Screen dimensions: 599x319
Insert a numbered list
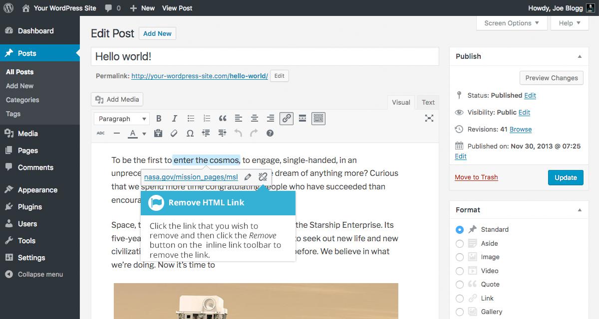tap(207, 119)
